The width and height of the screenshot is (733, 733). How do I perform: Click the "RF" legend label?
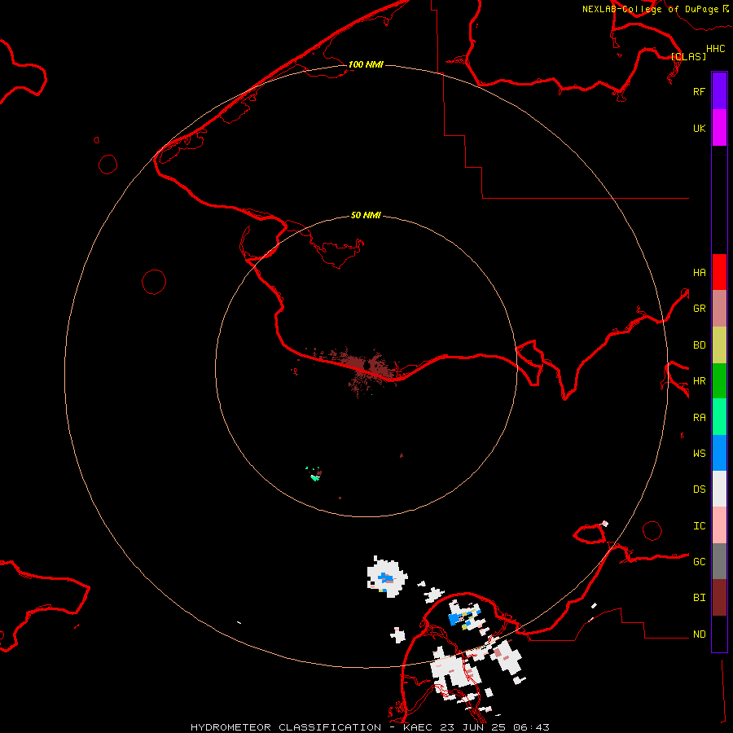pyautogui.click(x=699, y=91)
